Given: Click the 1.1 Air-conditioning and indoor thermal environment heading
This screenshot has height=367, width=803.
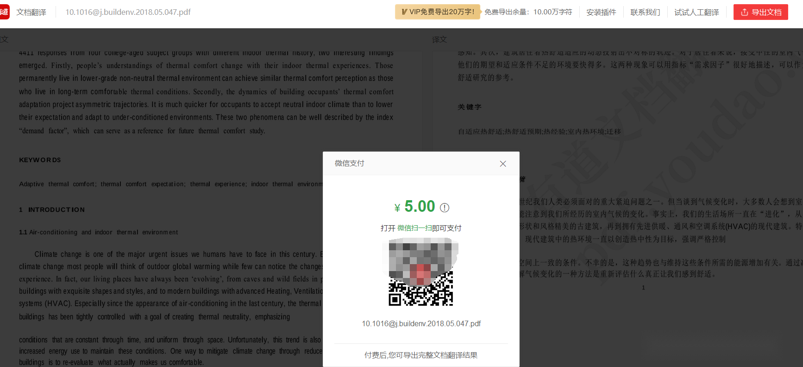Looking at the screenshot, I should (98, 232).
